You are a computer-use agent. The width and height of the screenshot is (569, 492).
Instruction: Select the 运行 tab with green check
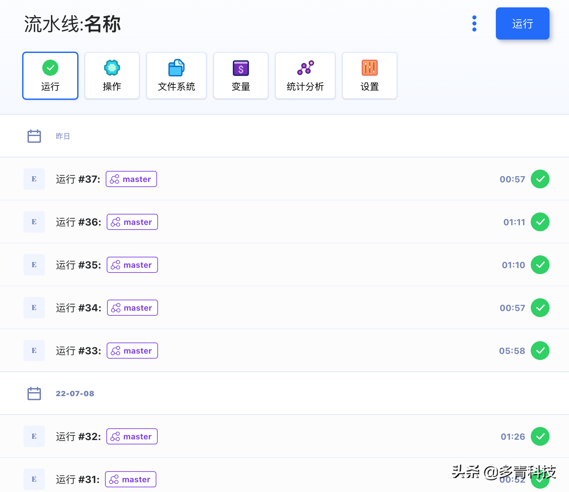click(50, 76)
